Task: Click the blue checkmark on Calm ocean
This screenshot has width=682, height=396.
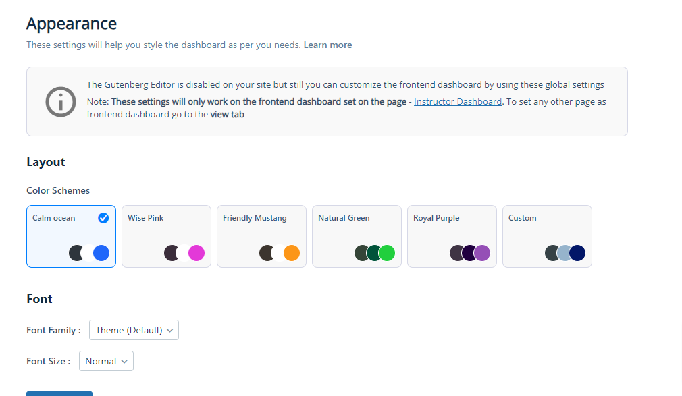Action: tap(103, 218)
